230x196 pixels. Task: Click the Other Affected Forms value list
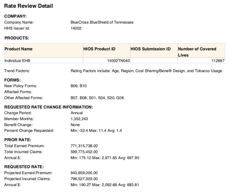click(97, 98)
